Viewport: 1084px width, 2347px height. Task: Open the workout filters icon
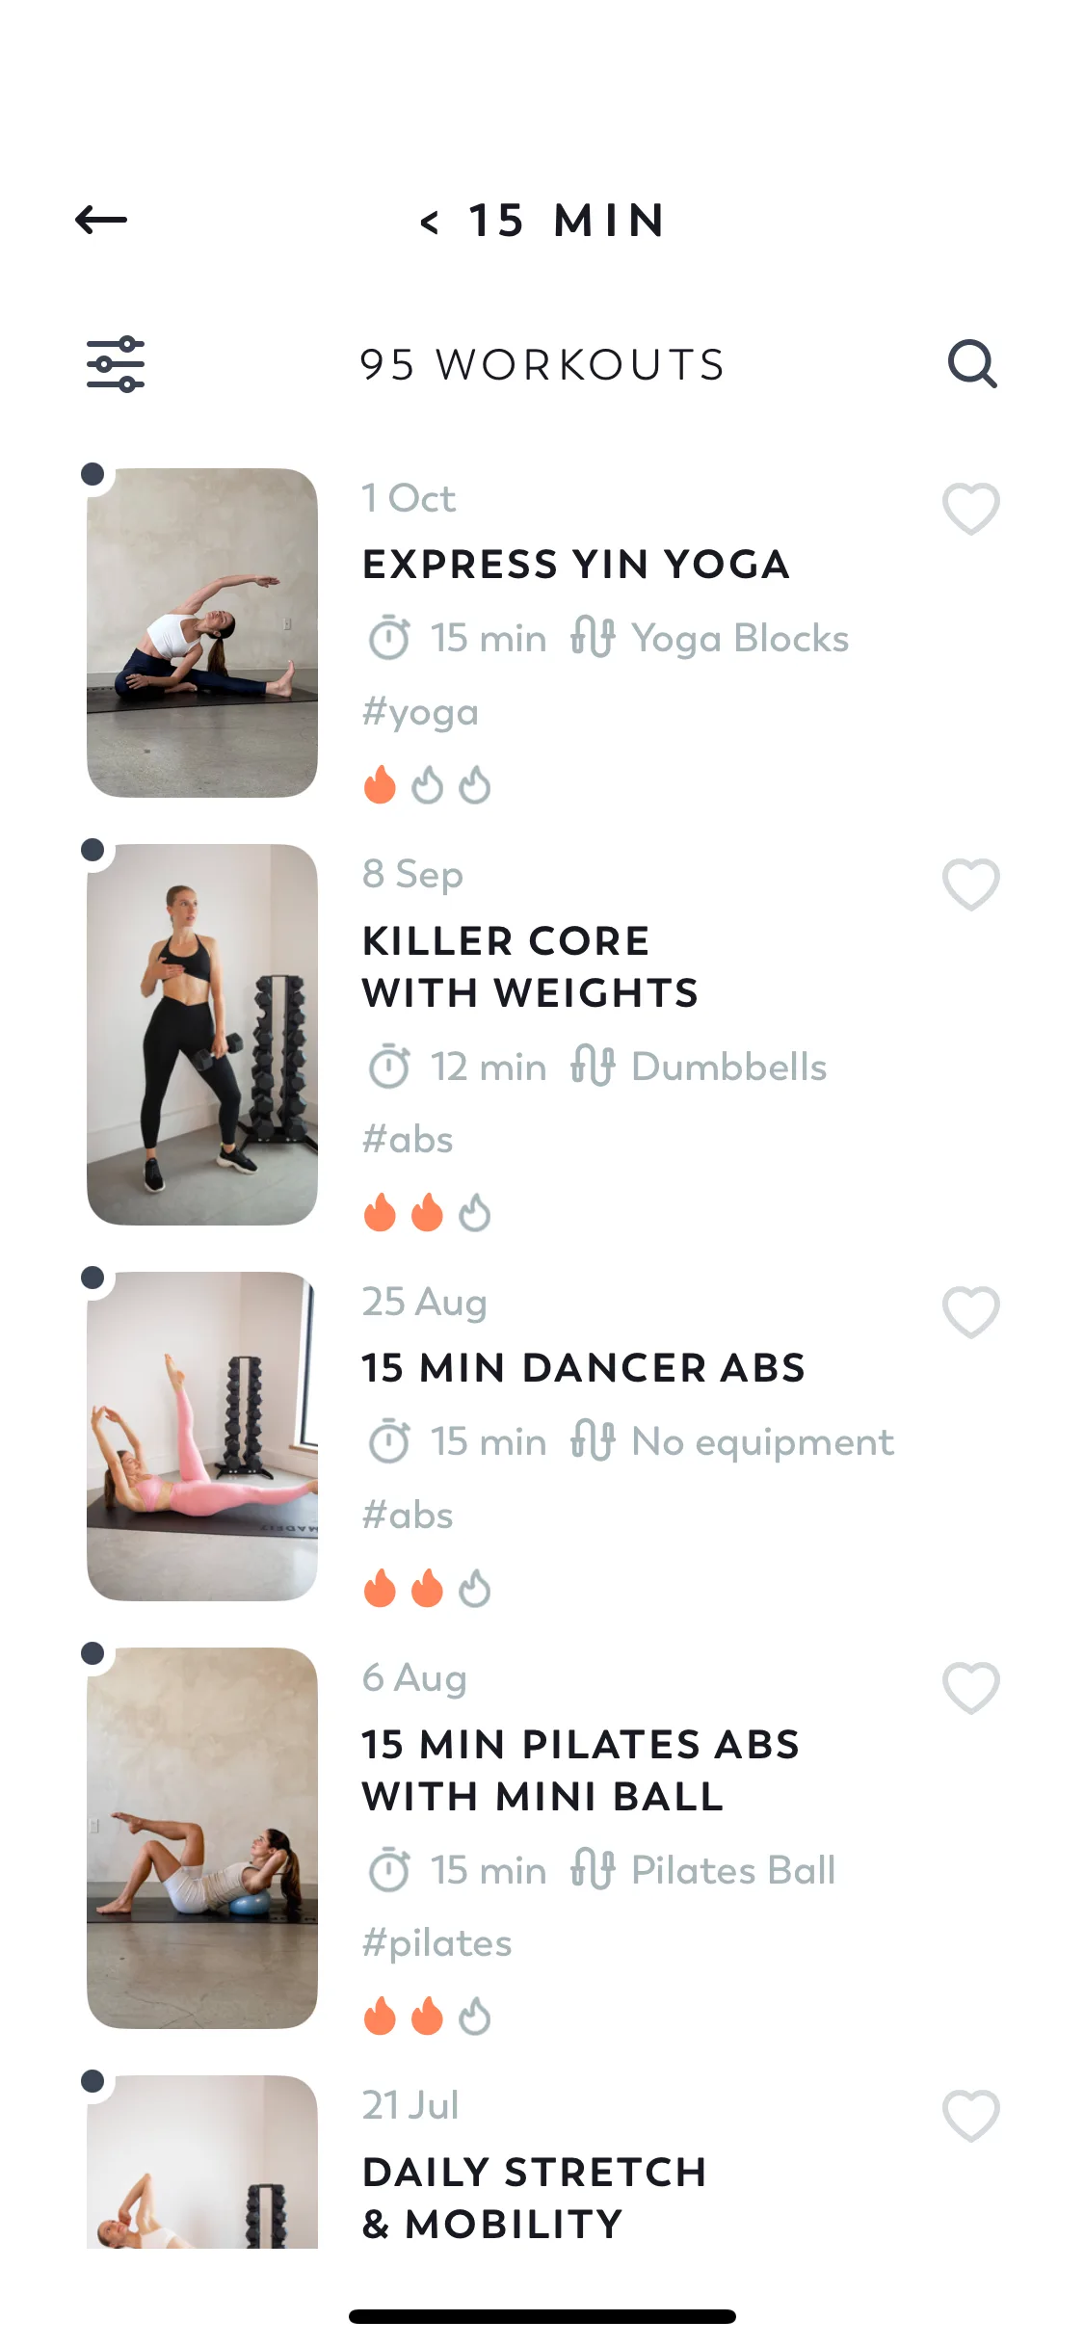pyautogui.click(x=116, y=364)
